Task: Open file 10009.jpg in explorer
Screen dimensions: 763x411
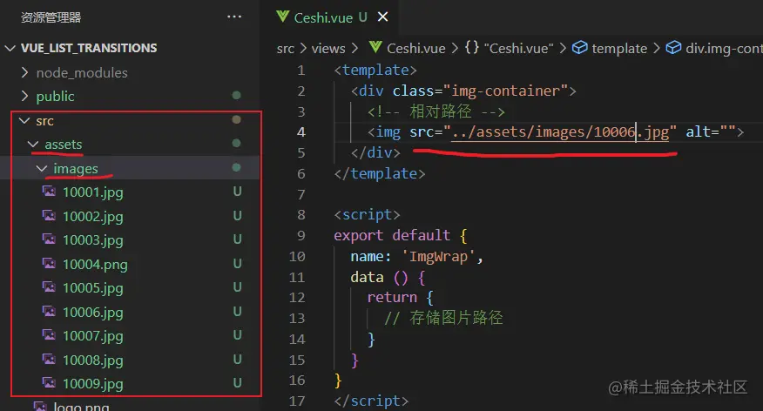Action: pyautogui.click(x=93, y=384)
